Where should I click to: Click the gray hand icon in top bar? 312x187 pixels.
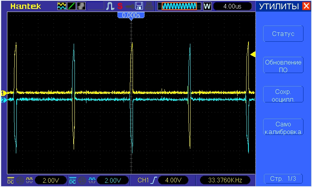(81, 6)
